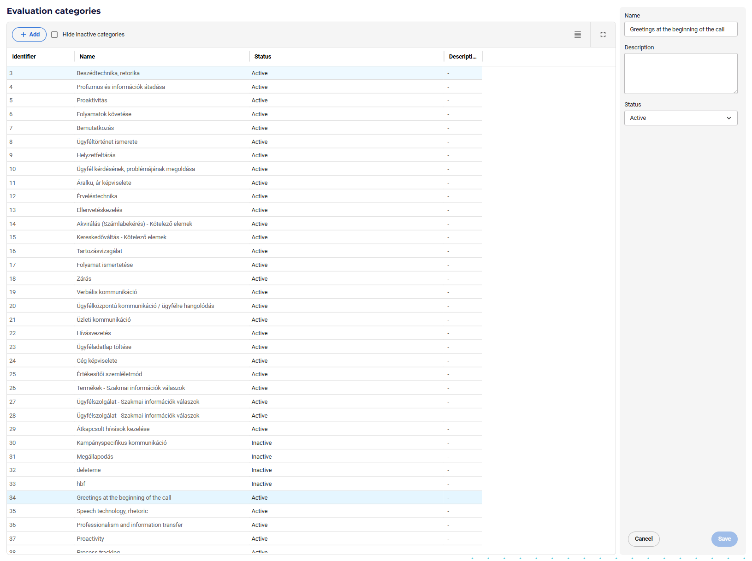Select the Beszédtechnika, retorika row
This screenshot has width=752, height=561.
click(x=244, y=73)
